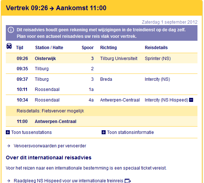Expand Toon stationsinformatie plus icon
Screen dimensions: 204x183
point(103,132)
